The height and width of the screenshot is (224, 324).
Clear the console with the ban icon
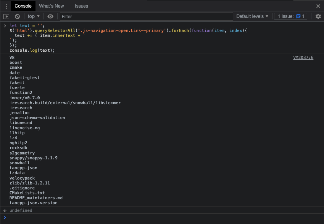click(x=17, y=16)
